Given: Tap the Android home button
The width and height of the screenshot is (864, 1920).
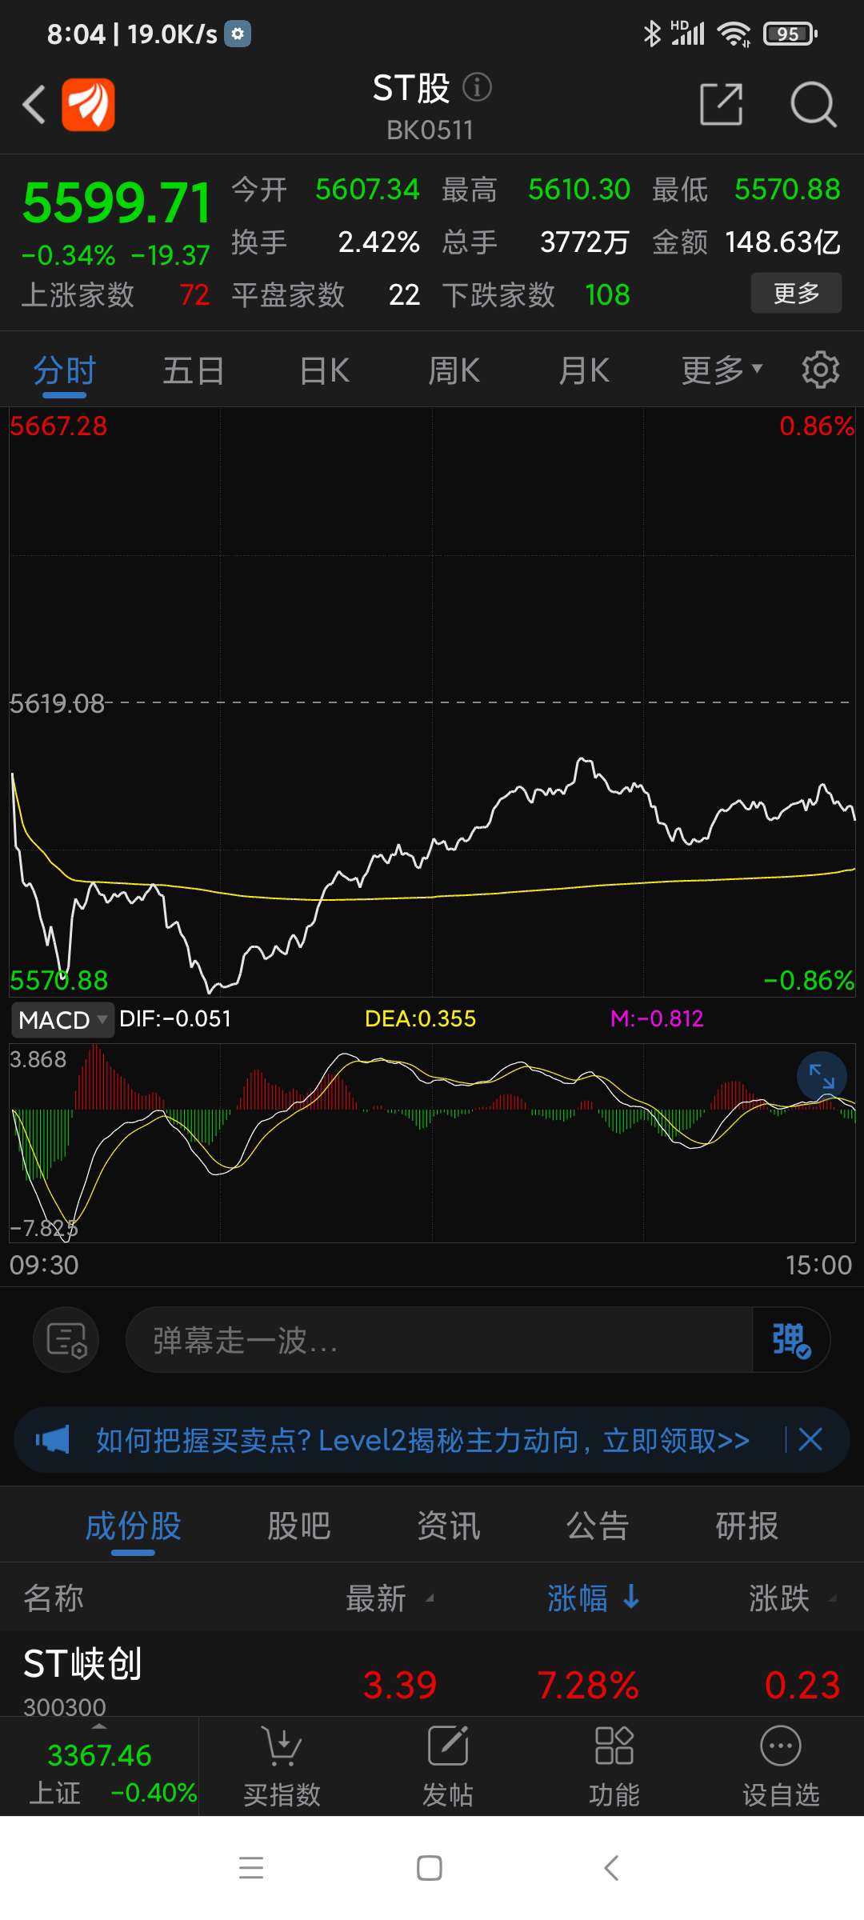Looking at the screenshot, I should pyautogui.click(x=430, y=1868).
